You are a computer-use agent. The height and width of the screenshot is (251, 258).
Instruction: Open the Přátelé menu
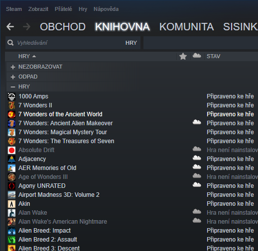[63, 9]
